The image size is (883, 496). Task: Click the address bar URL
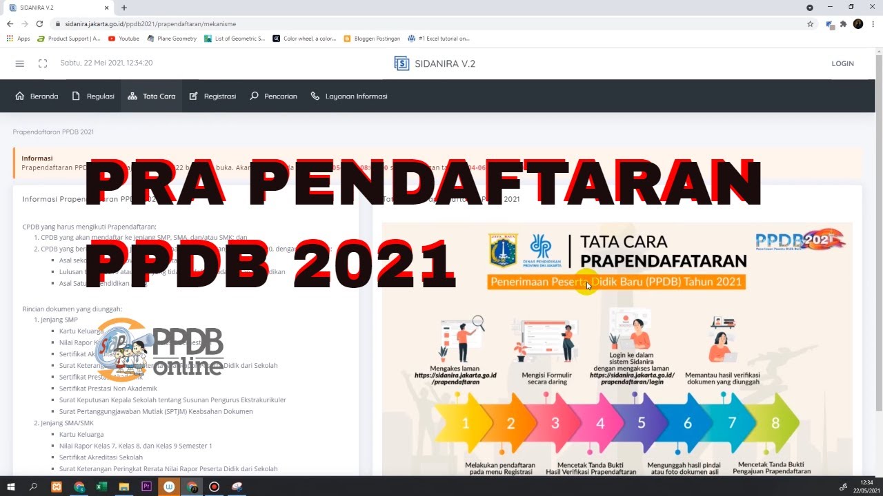coord(150,23)
